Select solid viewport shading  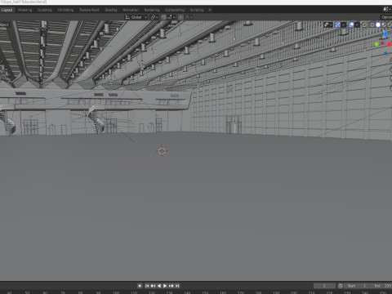[x=378, y=24]
